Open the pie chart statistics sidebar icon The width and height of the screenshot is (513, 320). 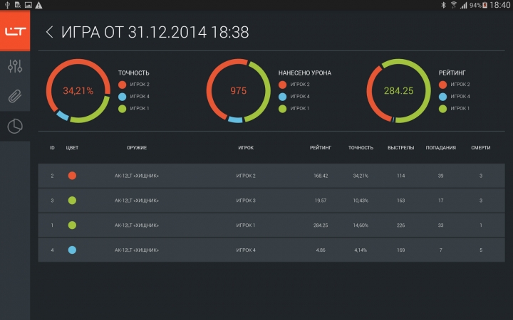[x=15, y=127]
